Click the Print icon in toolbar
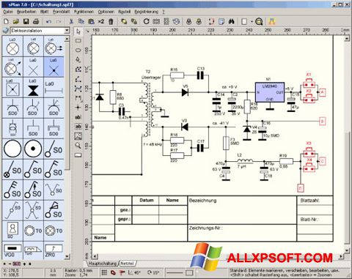The width and height of the screenshot is (352, 279). tap(36, 21)
